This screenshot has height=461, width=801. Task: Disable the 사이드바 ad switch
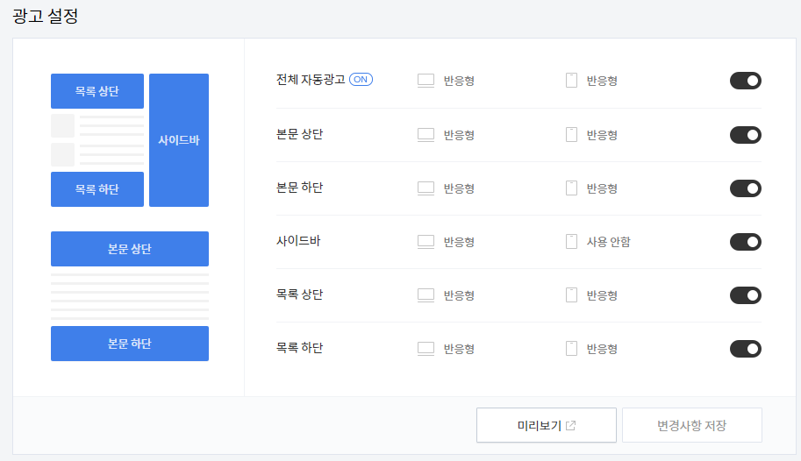(746, 242)
